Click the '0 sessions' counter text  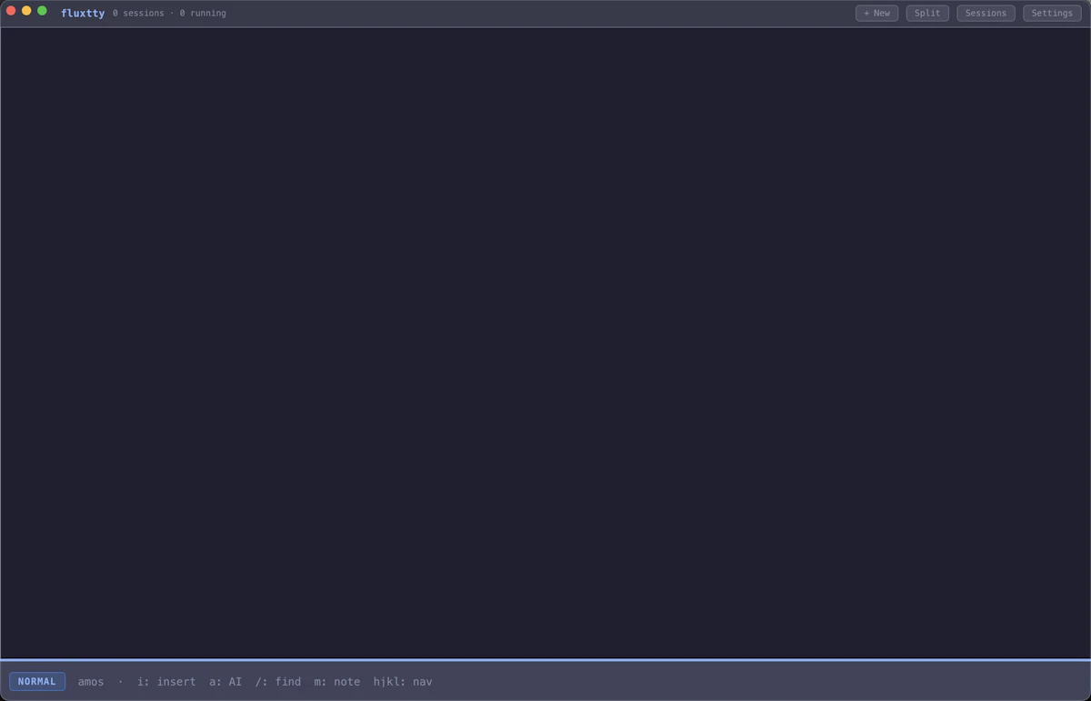(138, 14)
